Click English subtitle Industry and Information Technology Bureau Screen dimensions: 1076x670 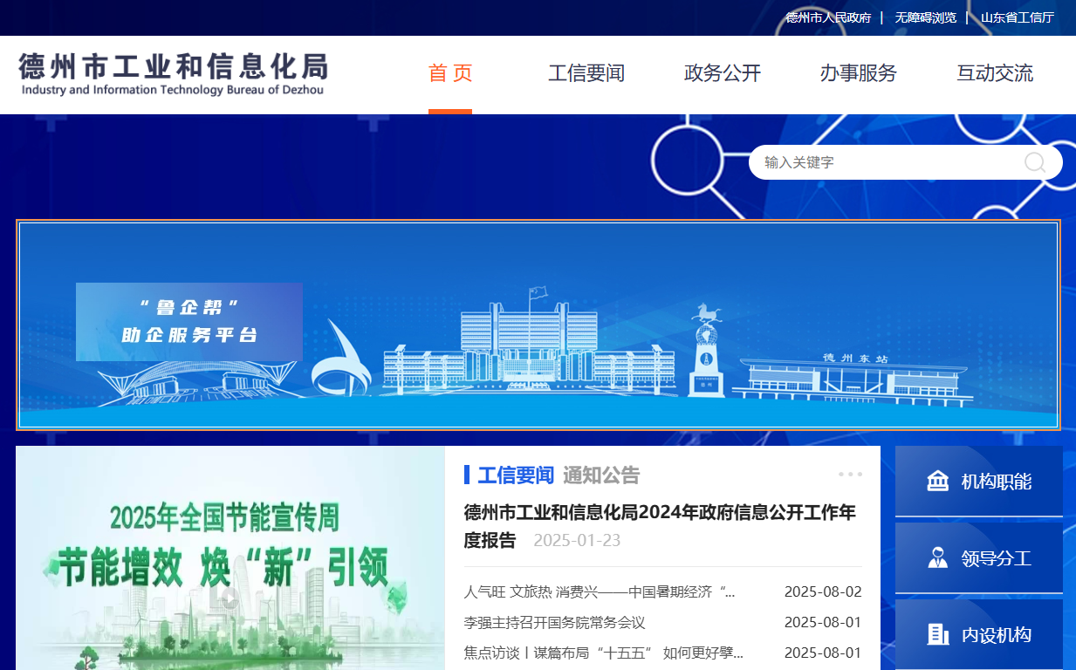pos(173,90)
